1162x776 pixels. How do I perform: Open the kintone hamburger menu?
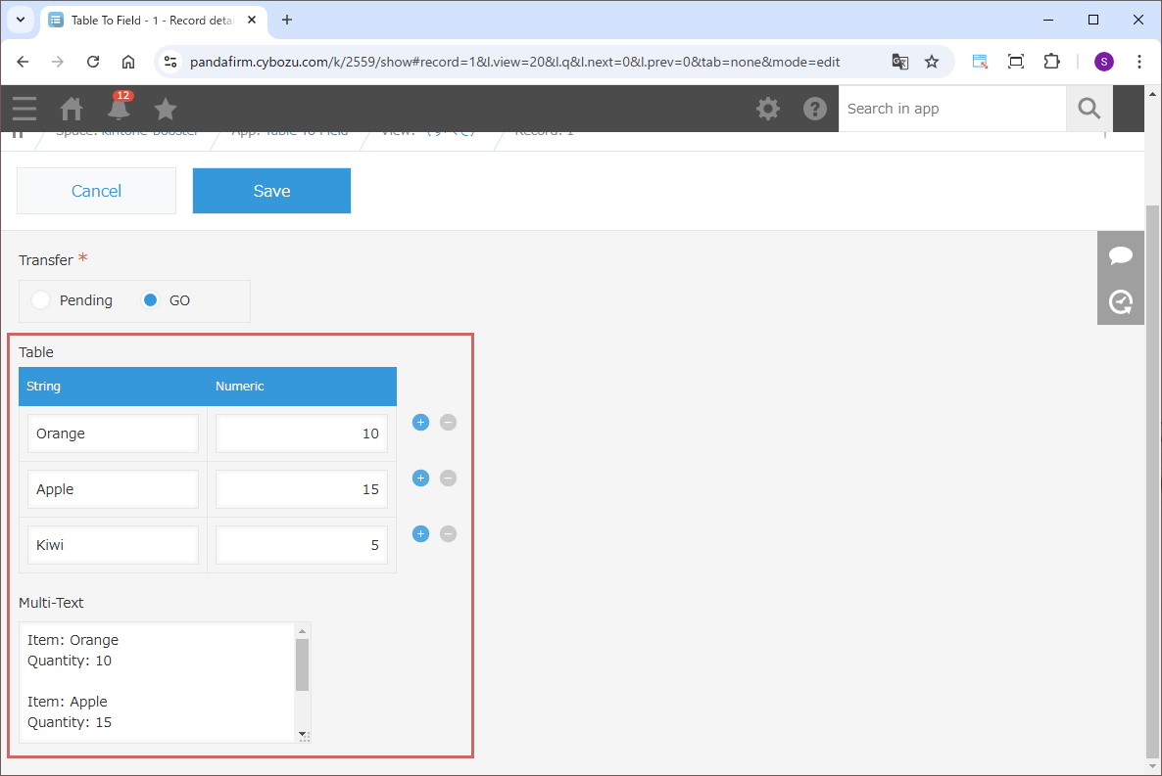point(24,109)
